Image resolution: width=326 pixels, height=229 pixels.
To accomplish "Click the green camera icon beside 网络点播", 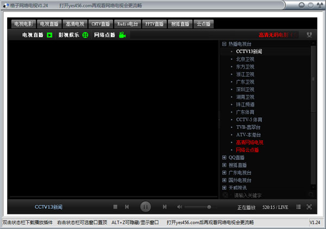I will point(122,35).
